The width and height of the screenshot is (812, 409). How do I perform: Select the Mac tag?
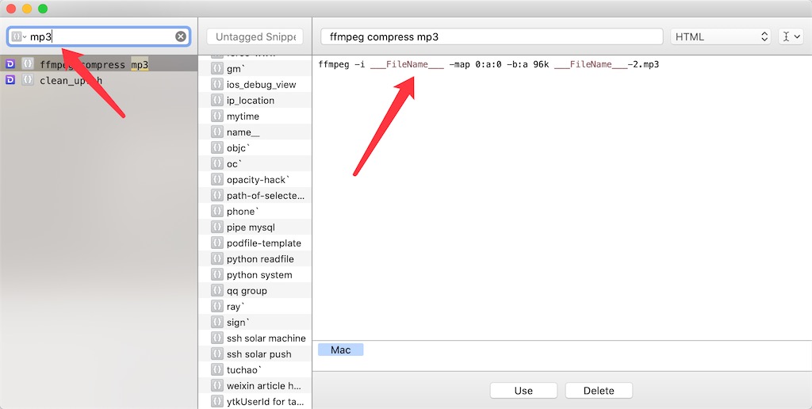coord(340,350)
